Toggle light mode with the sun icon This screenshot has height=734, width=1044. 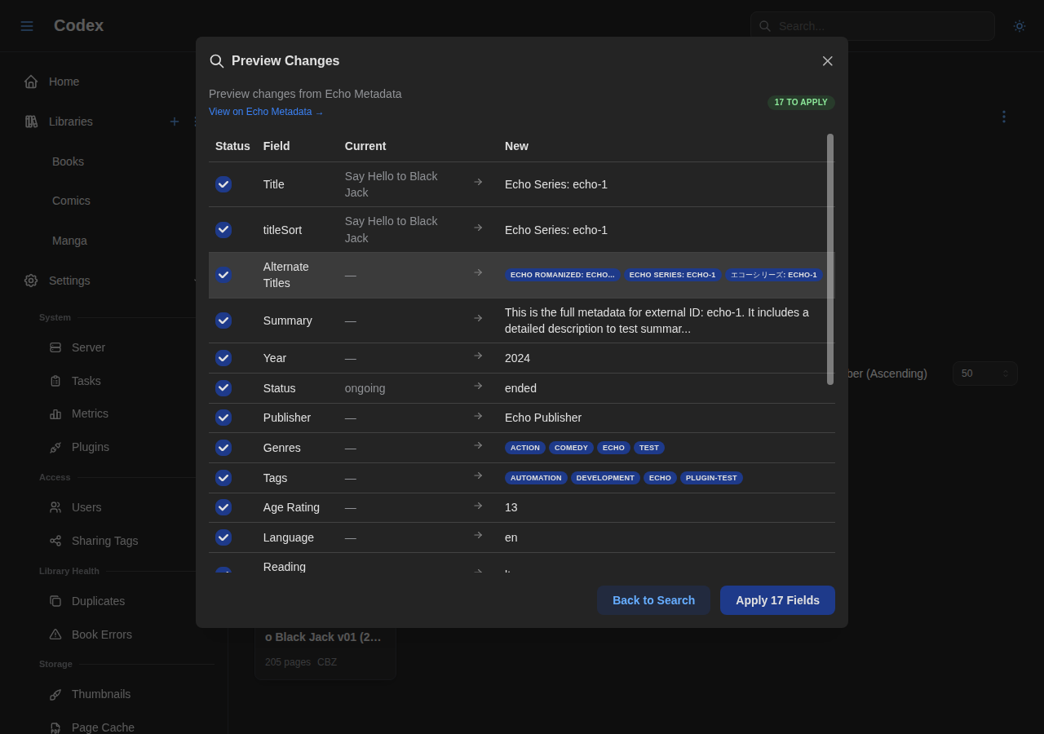click(x=1019, y=25)
